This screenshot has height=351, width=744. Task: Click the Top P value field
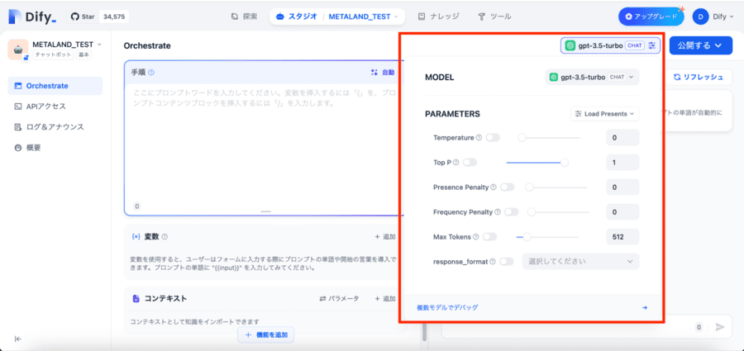(622, 163)
